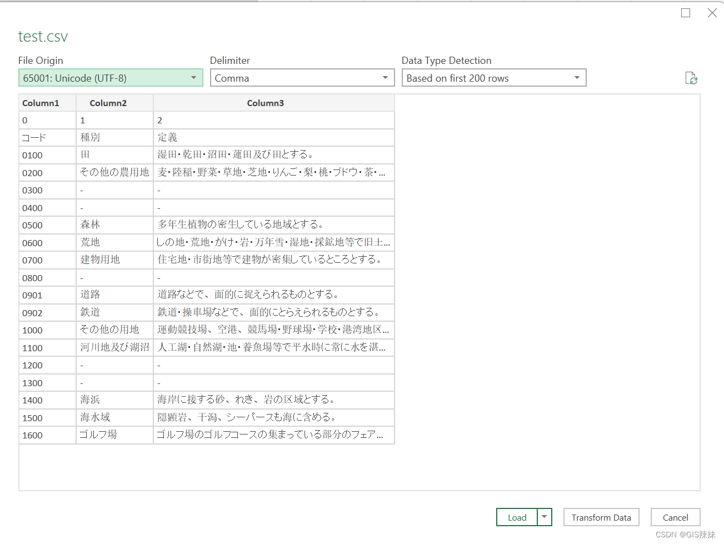Screen dimensions: 724x544
Task: Click the cell with code 1400
Action: (47, 400)
